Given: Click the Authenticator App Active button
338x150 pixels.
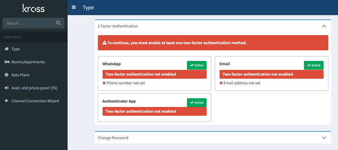Looking at the screenshot, I should click(197, 103).
